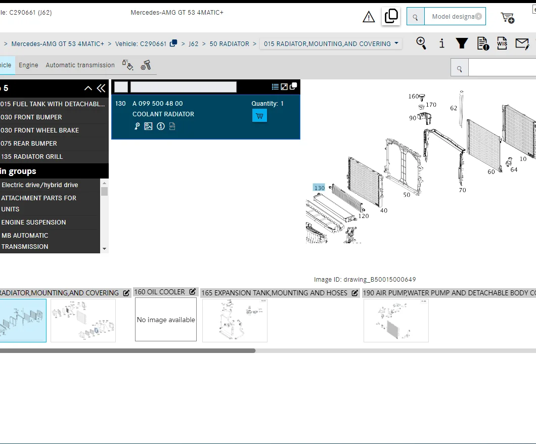Edit the 165 Expansion Tank subgroup
536x444 pixels.
(355, 293)
